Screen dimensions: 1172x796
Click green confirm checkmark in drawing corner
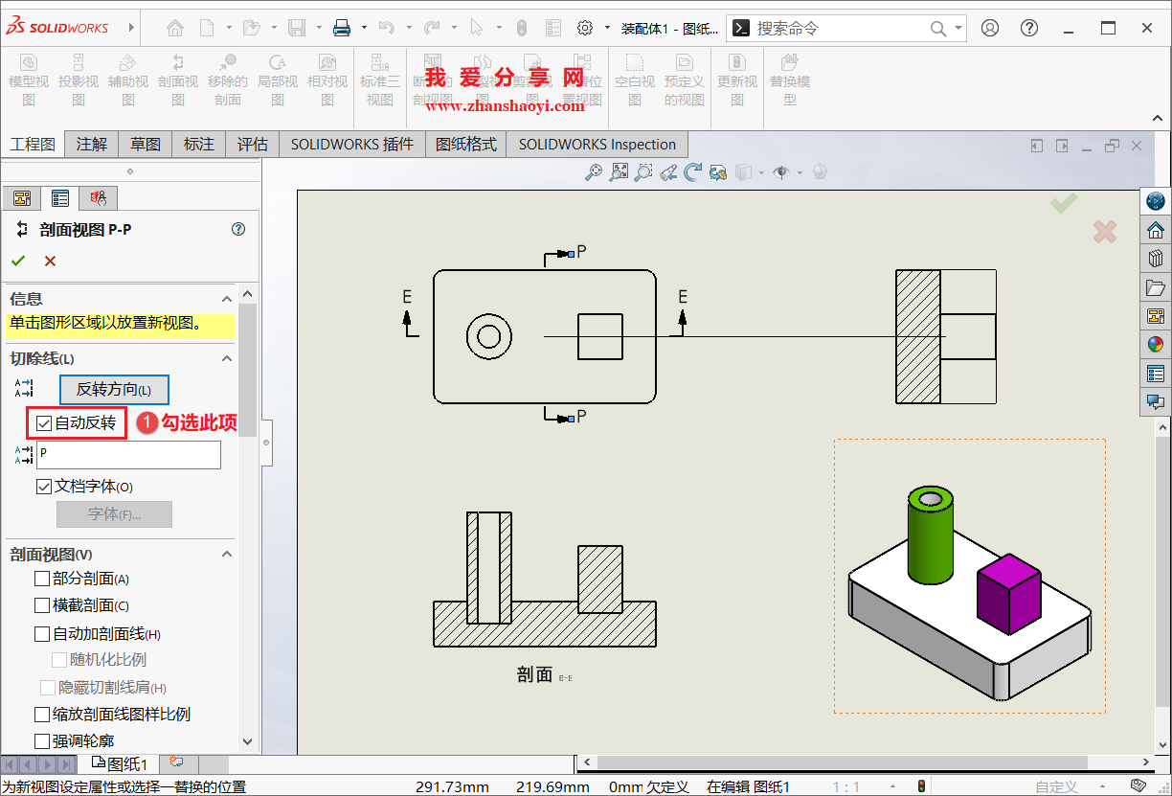pyautogui.click(x=1063, y=203)
